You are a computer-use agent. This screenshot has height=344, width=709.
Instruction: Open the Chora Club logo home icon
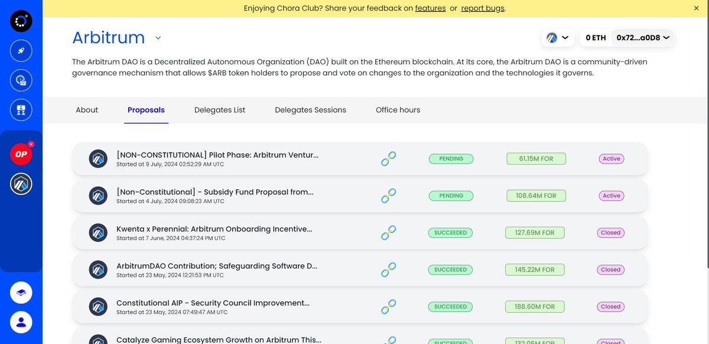pyautogui.click(x=21, y=22)
